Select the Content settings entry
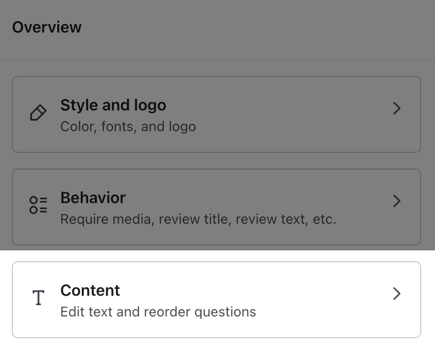 coord(217,299)
